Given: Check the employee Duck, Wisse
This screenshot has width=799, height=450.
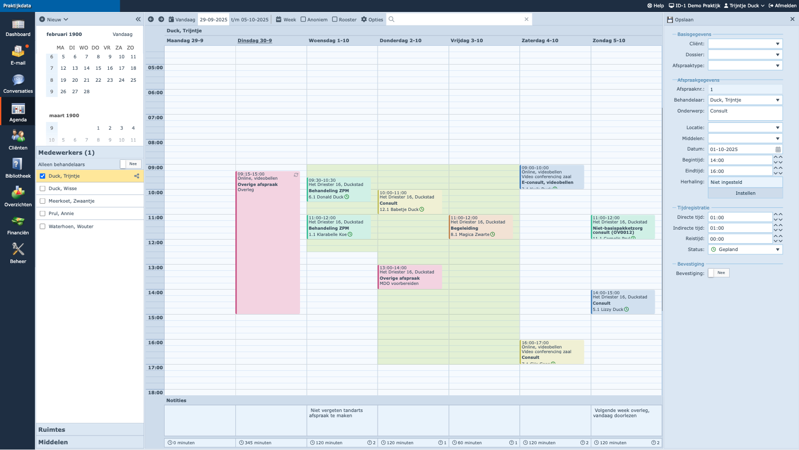Looking at the screenshot, I should [x=43, y=189].
